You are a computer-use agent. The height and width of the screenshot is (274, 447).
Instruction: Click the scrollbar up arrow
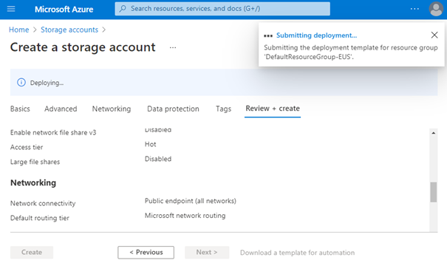click(x=433, y=133)
